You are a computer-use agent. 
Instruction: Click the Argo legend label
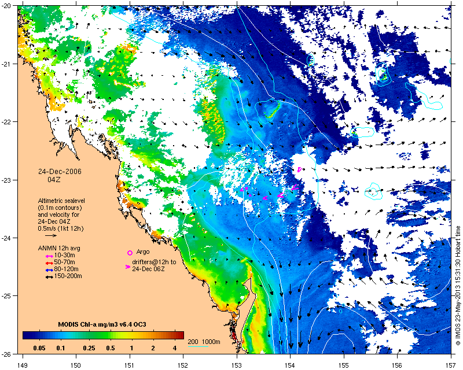coord(143,252)
